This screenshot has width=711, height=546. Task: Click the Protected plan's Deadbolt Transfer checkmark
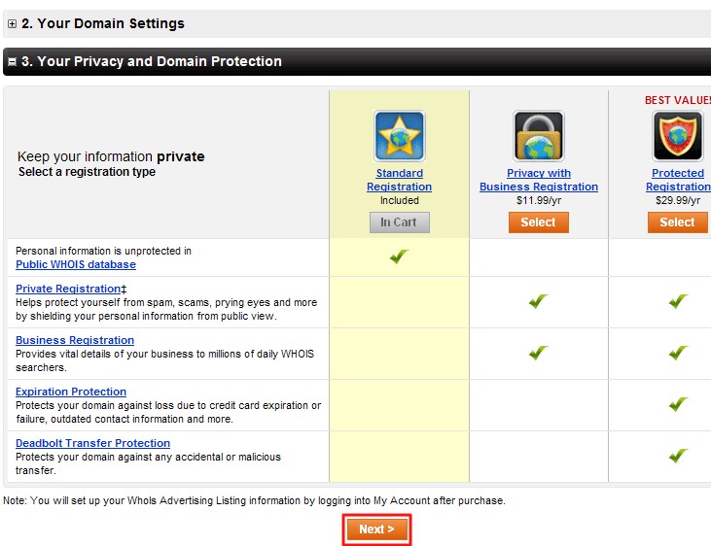678,456
